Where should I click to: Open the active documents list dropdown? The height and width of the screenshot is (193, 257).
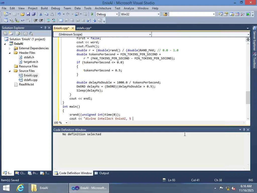(x=248, y=28)
